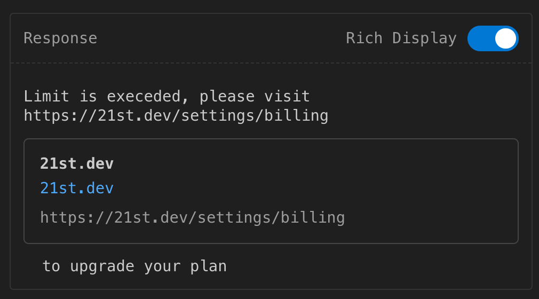The height and width of the screenshot is (299, 539).
Task: Click the gray billing URL inside the card
Action: (192, 218)
